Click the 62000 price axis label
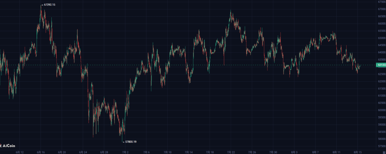Viewport: 386px width, 154px height. 382,81
